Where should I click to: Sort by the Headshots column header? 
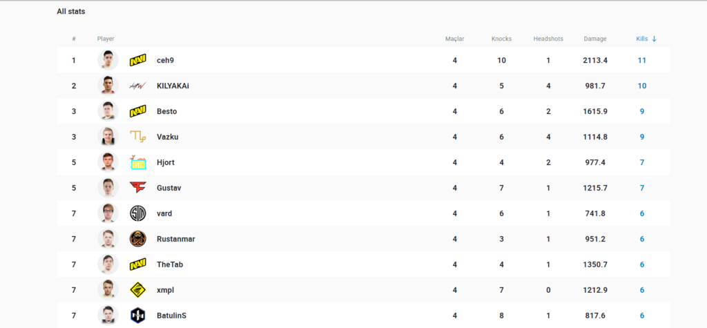[x=548, y=39]
